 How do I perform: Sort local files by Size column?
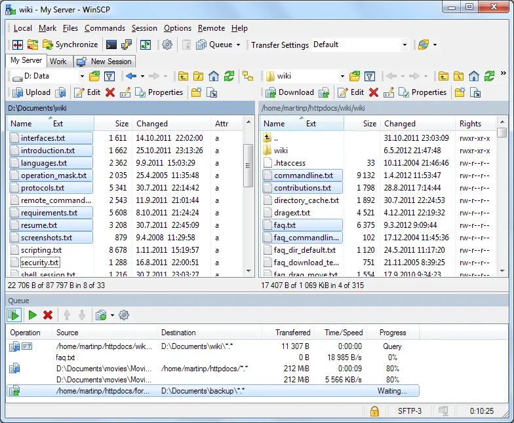113,124
